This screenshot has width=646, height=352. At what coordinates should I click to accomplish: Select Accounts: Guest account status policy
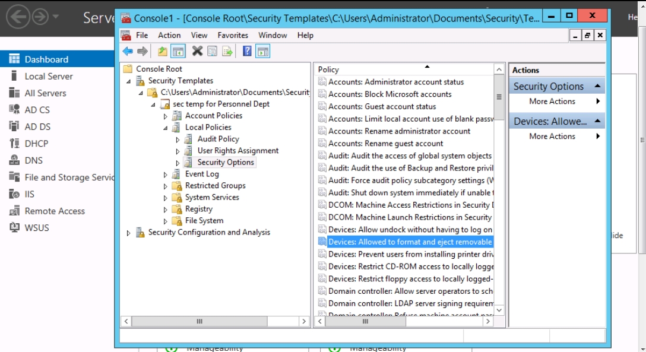pyautogui.click(x=382, y=107)
